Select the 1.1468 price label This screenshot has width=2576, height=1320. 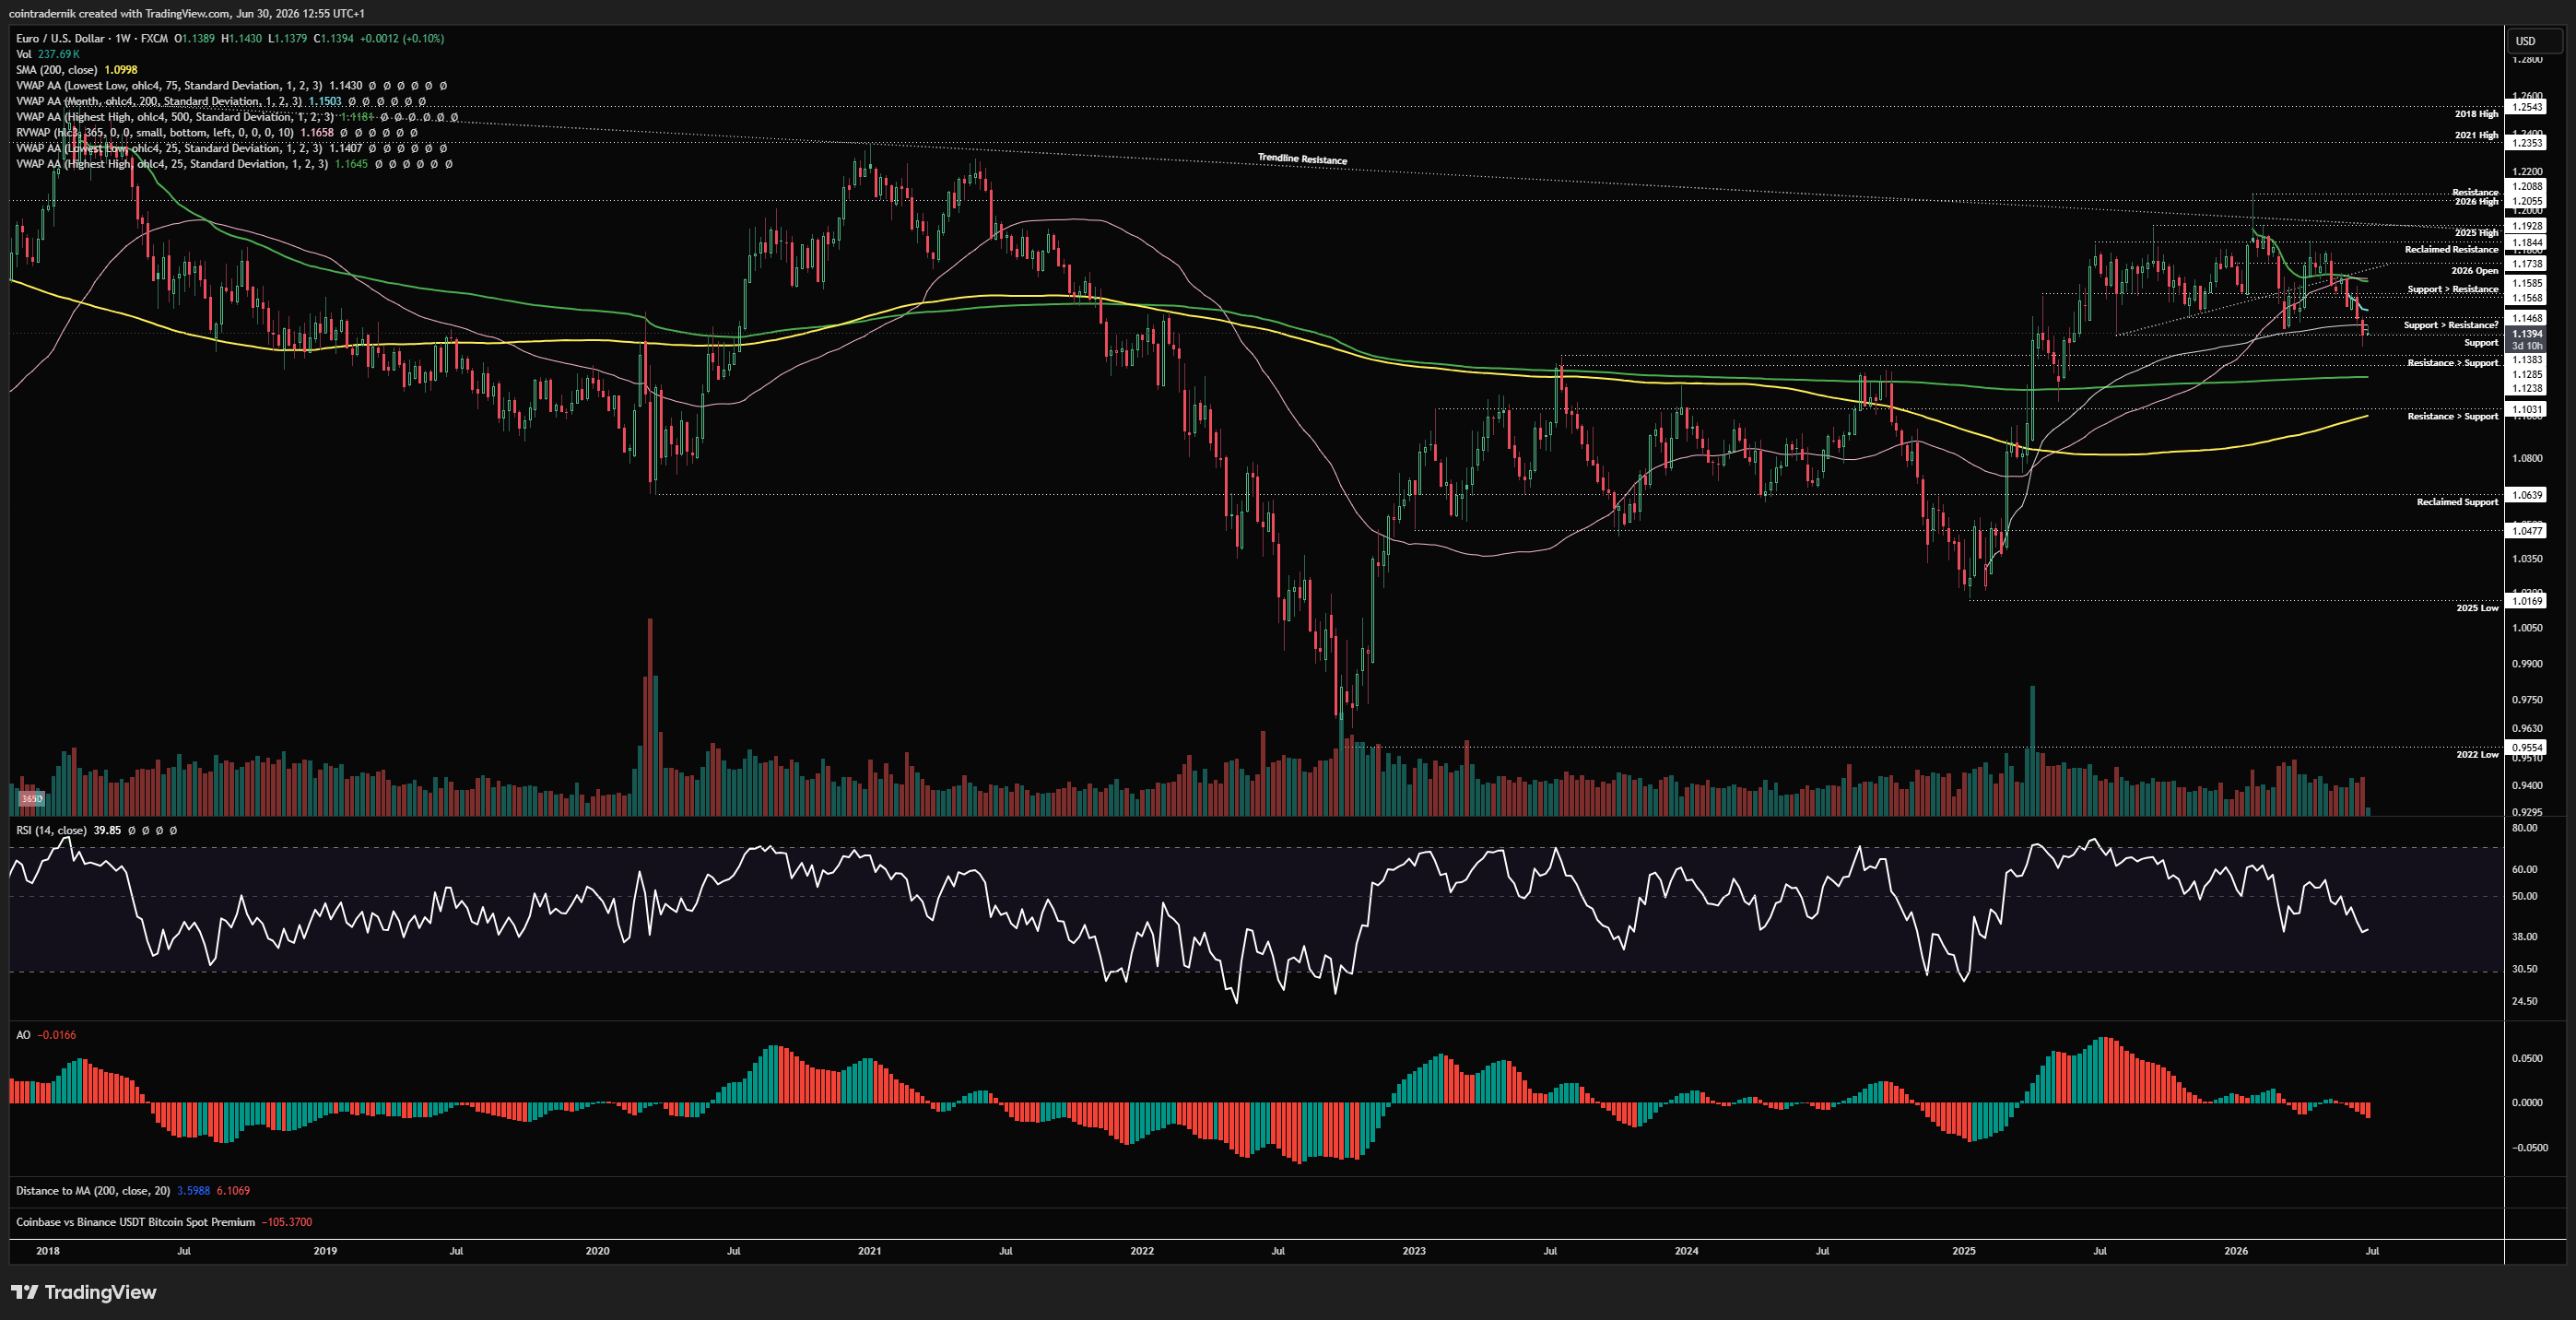coord(2527,318)
